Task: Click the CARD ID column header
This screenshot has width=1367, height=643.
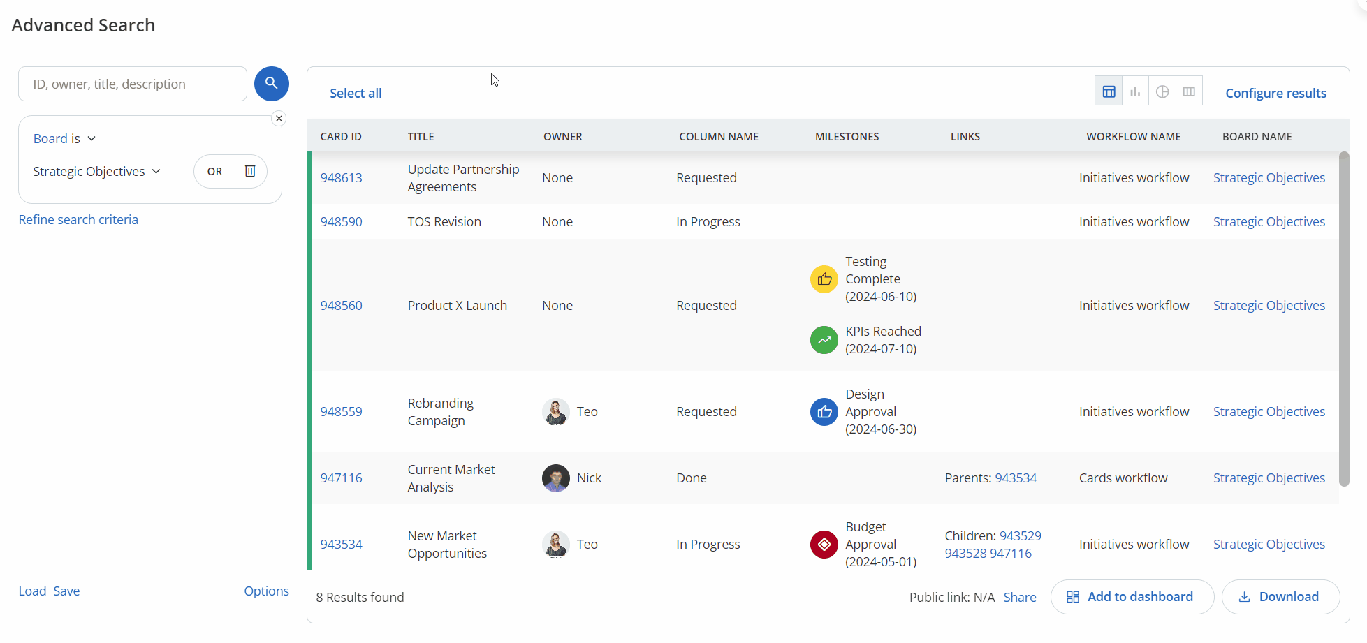Action: [341, 136]
